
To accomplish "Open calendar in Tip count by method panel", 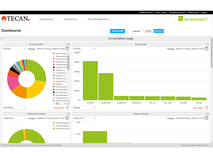I will (67, 49).
